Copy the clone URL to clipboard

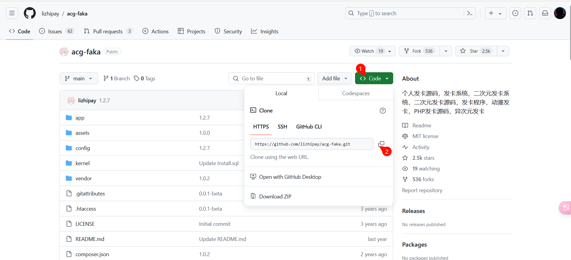[381, 144]
